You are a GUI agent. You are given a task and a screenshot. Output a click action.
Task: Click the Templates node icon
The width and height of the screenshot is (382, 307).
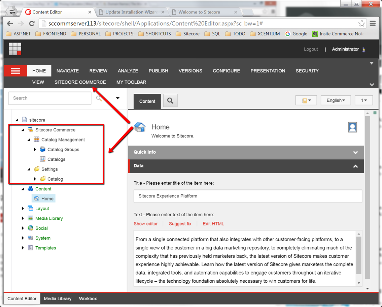(30, 247)
